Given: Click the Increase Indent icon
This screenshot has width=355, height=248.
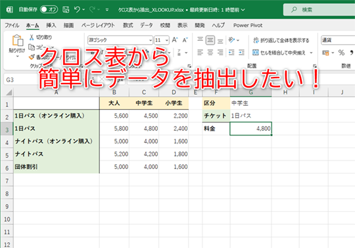Looking at the screenshot, I should [241, 53].
